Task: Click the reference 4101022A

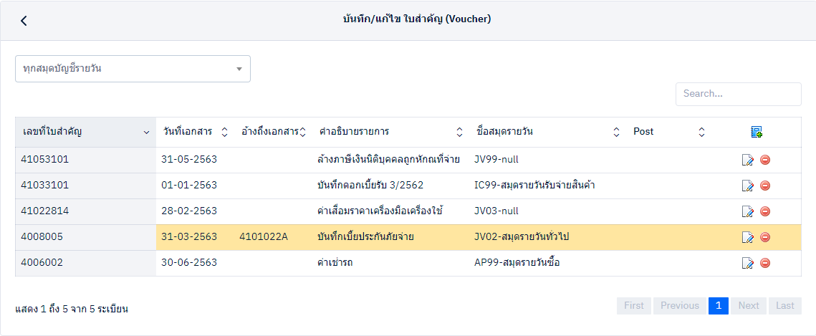Action: click(x=264, y=237)
